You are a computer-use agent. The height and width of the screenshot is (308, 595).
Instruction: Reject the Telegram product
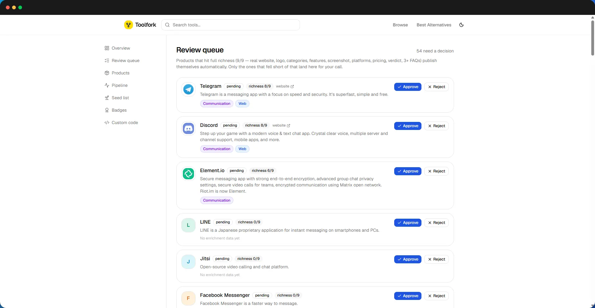[x=436, y=87]
